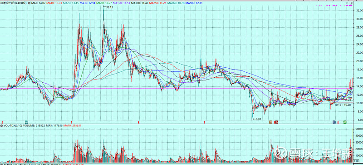Click the 50000 volume axis label

(359, 129)
